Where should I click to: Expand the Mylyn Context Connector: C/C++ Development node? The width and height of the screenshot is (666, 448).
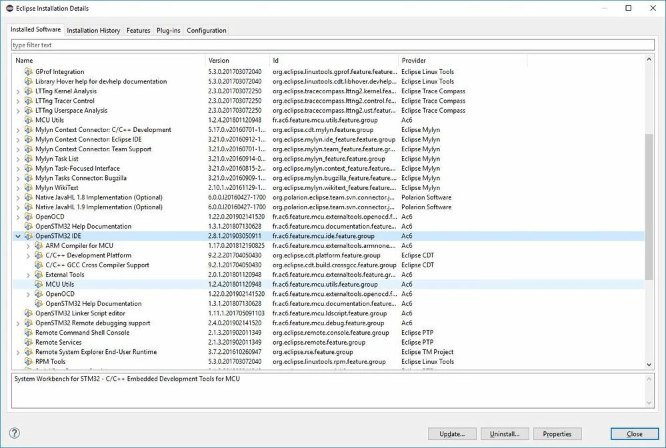click(x=18, y=130)
